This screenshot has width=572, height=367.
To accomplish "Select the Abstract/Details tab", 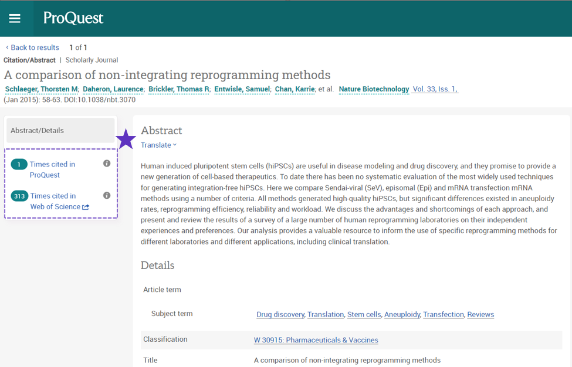I will (60, 131).
